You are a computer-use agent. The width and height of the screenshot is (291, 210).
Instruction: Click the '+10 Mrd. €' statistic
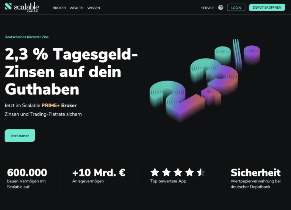(x=99, y=173)
